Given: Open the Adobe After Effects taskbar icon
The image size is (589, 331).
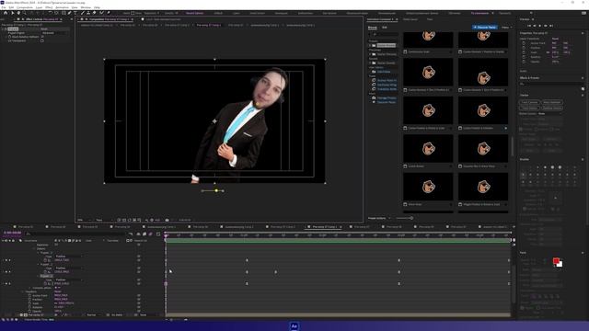Looking at the screenshot, I should [x=294, y=326].
